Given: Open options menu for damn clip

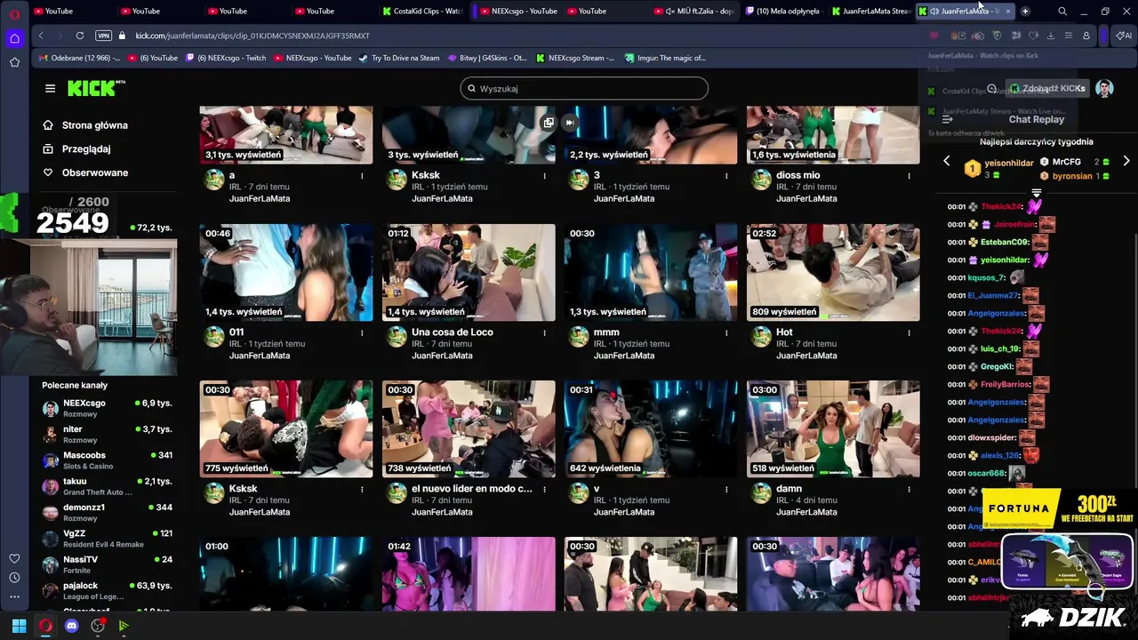Looking at the screenshot, I should 909,489.
